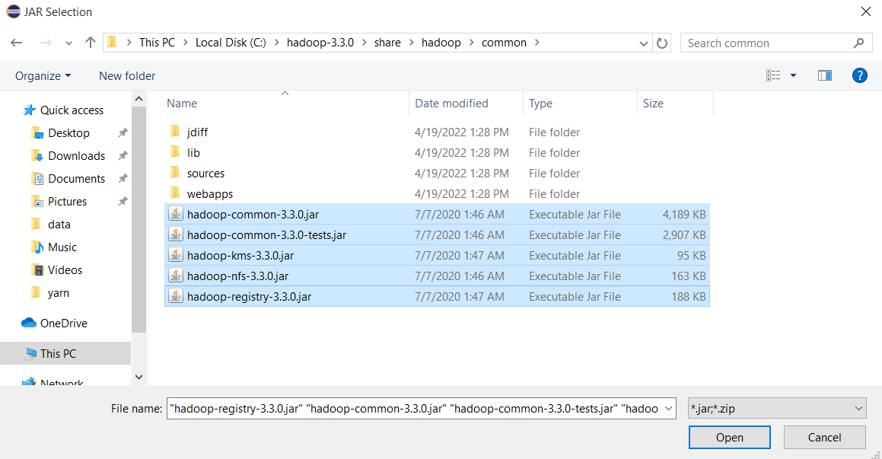Expand the recent locations dropdown arrow
882x459 pixels.
tap(67, 43)
